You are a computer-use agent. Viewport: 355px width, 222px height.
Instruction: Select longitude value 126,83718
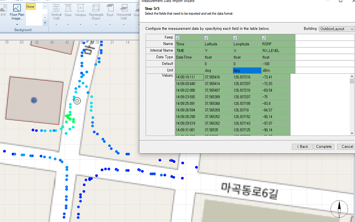point(247,110)
